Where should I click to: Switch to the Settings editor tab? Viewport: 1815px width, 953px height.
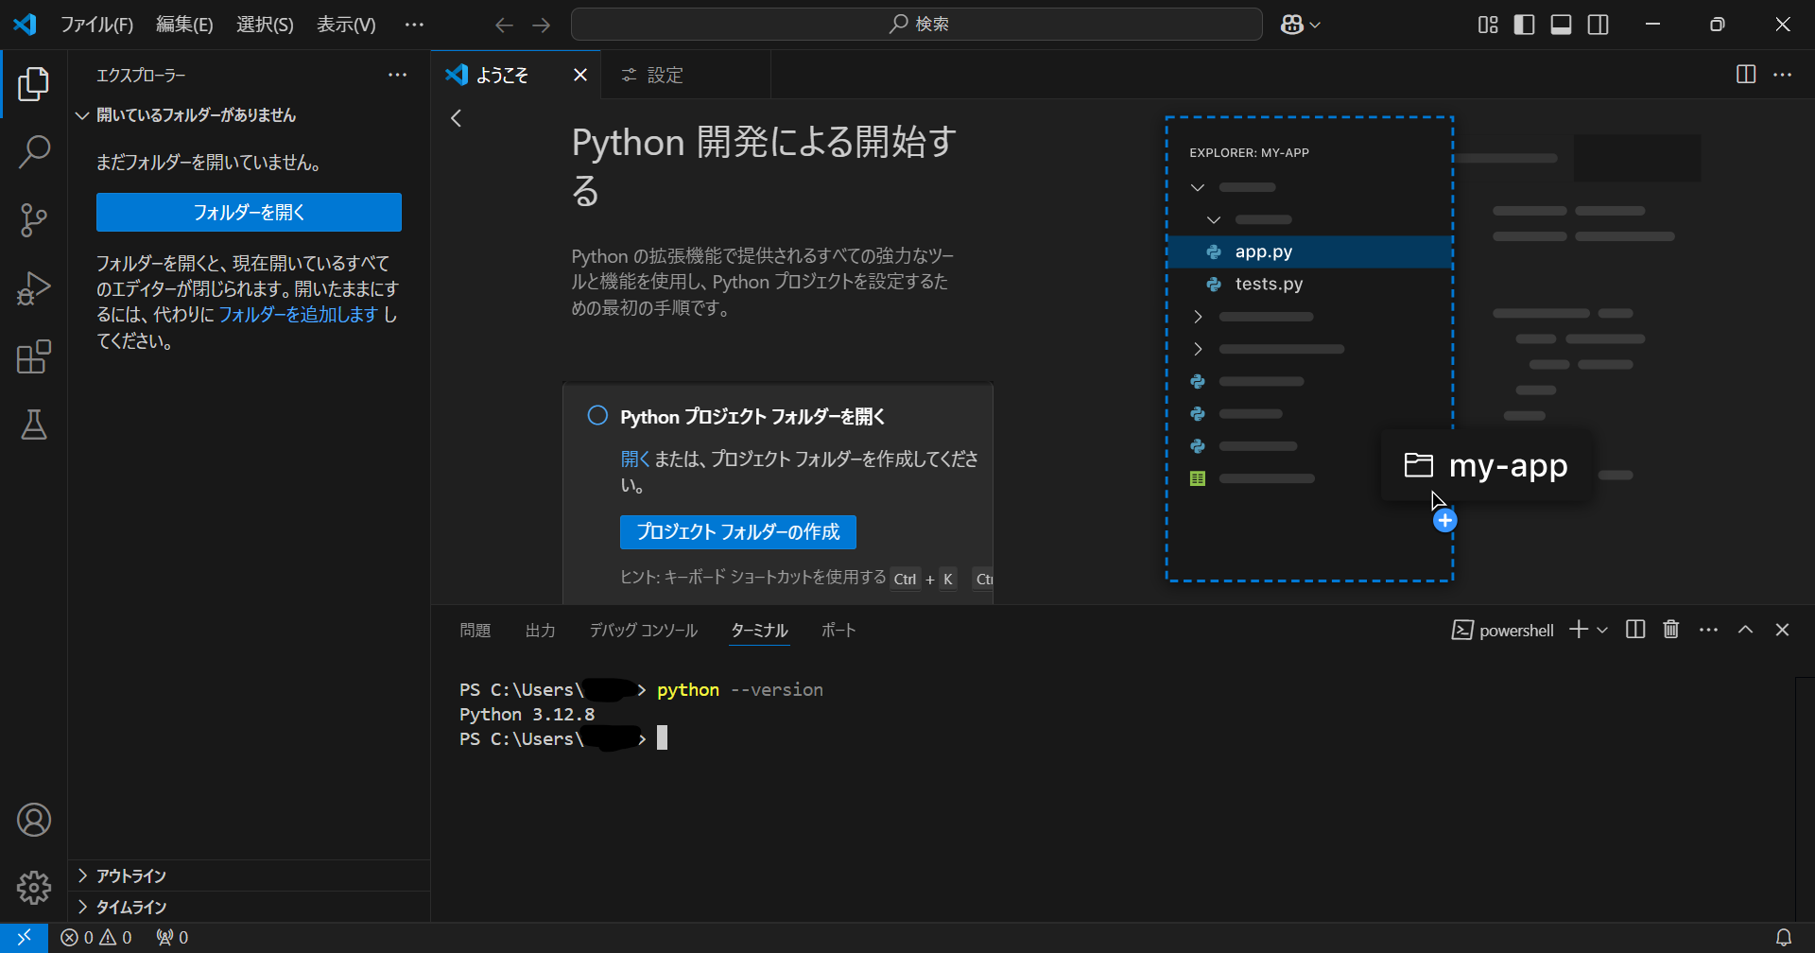(x=685, y=75)
